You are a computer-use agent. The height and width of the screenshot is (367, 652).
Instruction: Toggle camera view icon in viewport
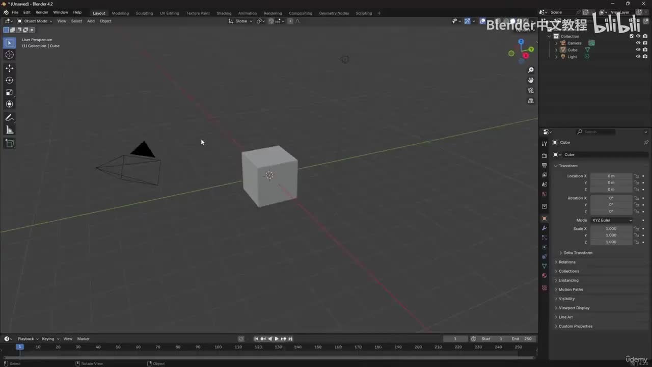pyautogui.click(x=531, y=91)
